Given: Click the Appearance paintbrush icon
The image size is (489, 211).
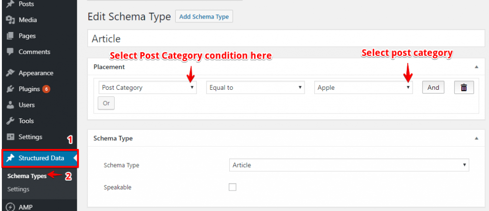Looking at the screenshot, I should tap(11, 73).
